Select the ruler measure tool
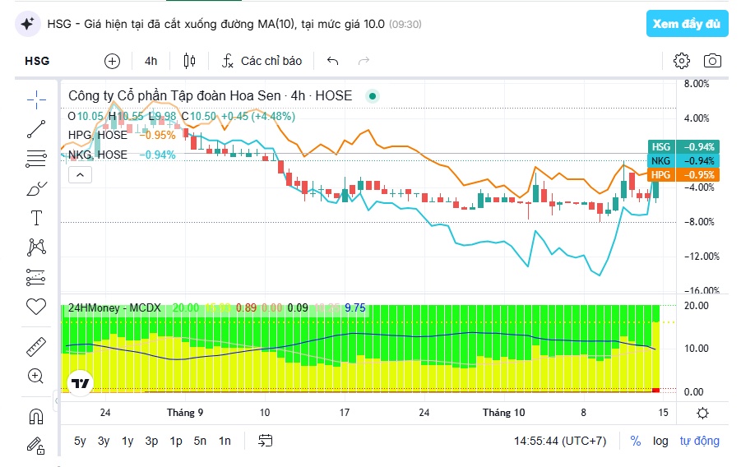The image size is (741, 467). (x=36, y=347)
